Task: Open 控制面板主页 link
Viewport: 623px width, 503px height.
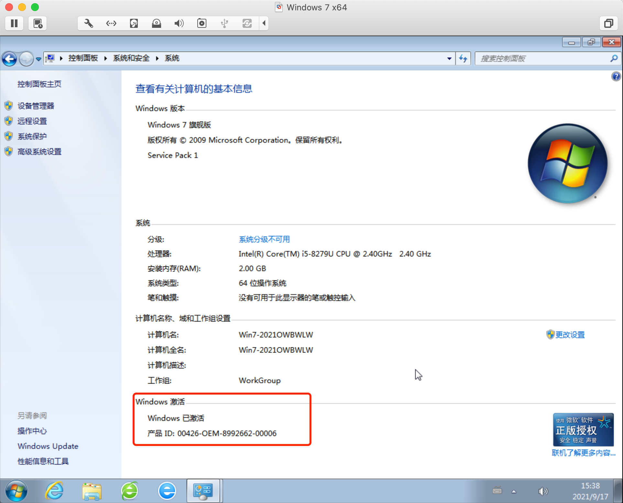Action: pos(39,84)
